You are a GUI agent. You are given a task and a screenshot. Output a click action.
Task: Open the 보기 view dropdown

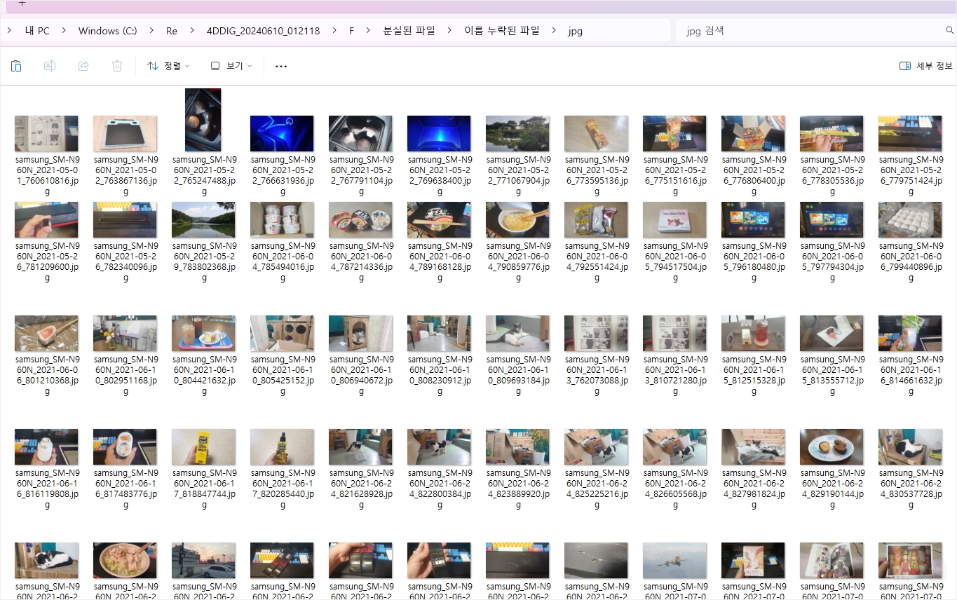click(x=231, y=66)
